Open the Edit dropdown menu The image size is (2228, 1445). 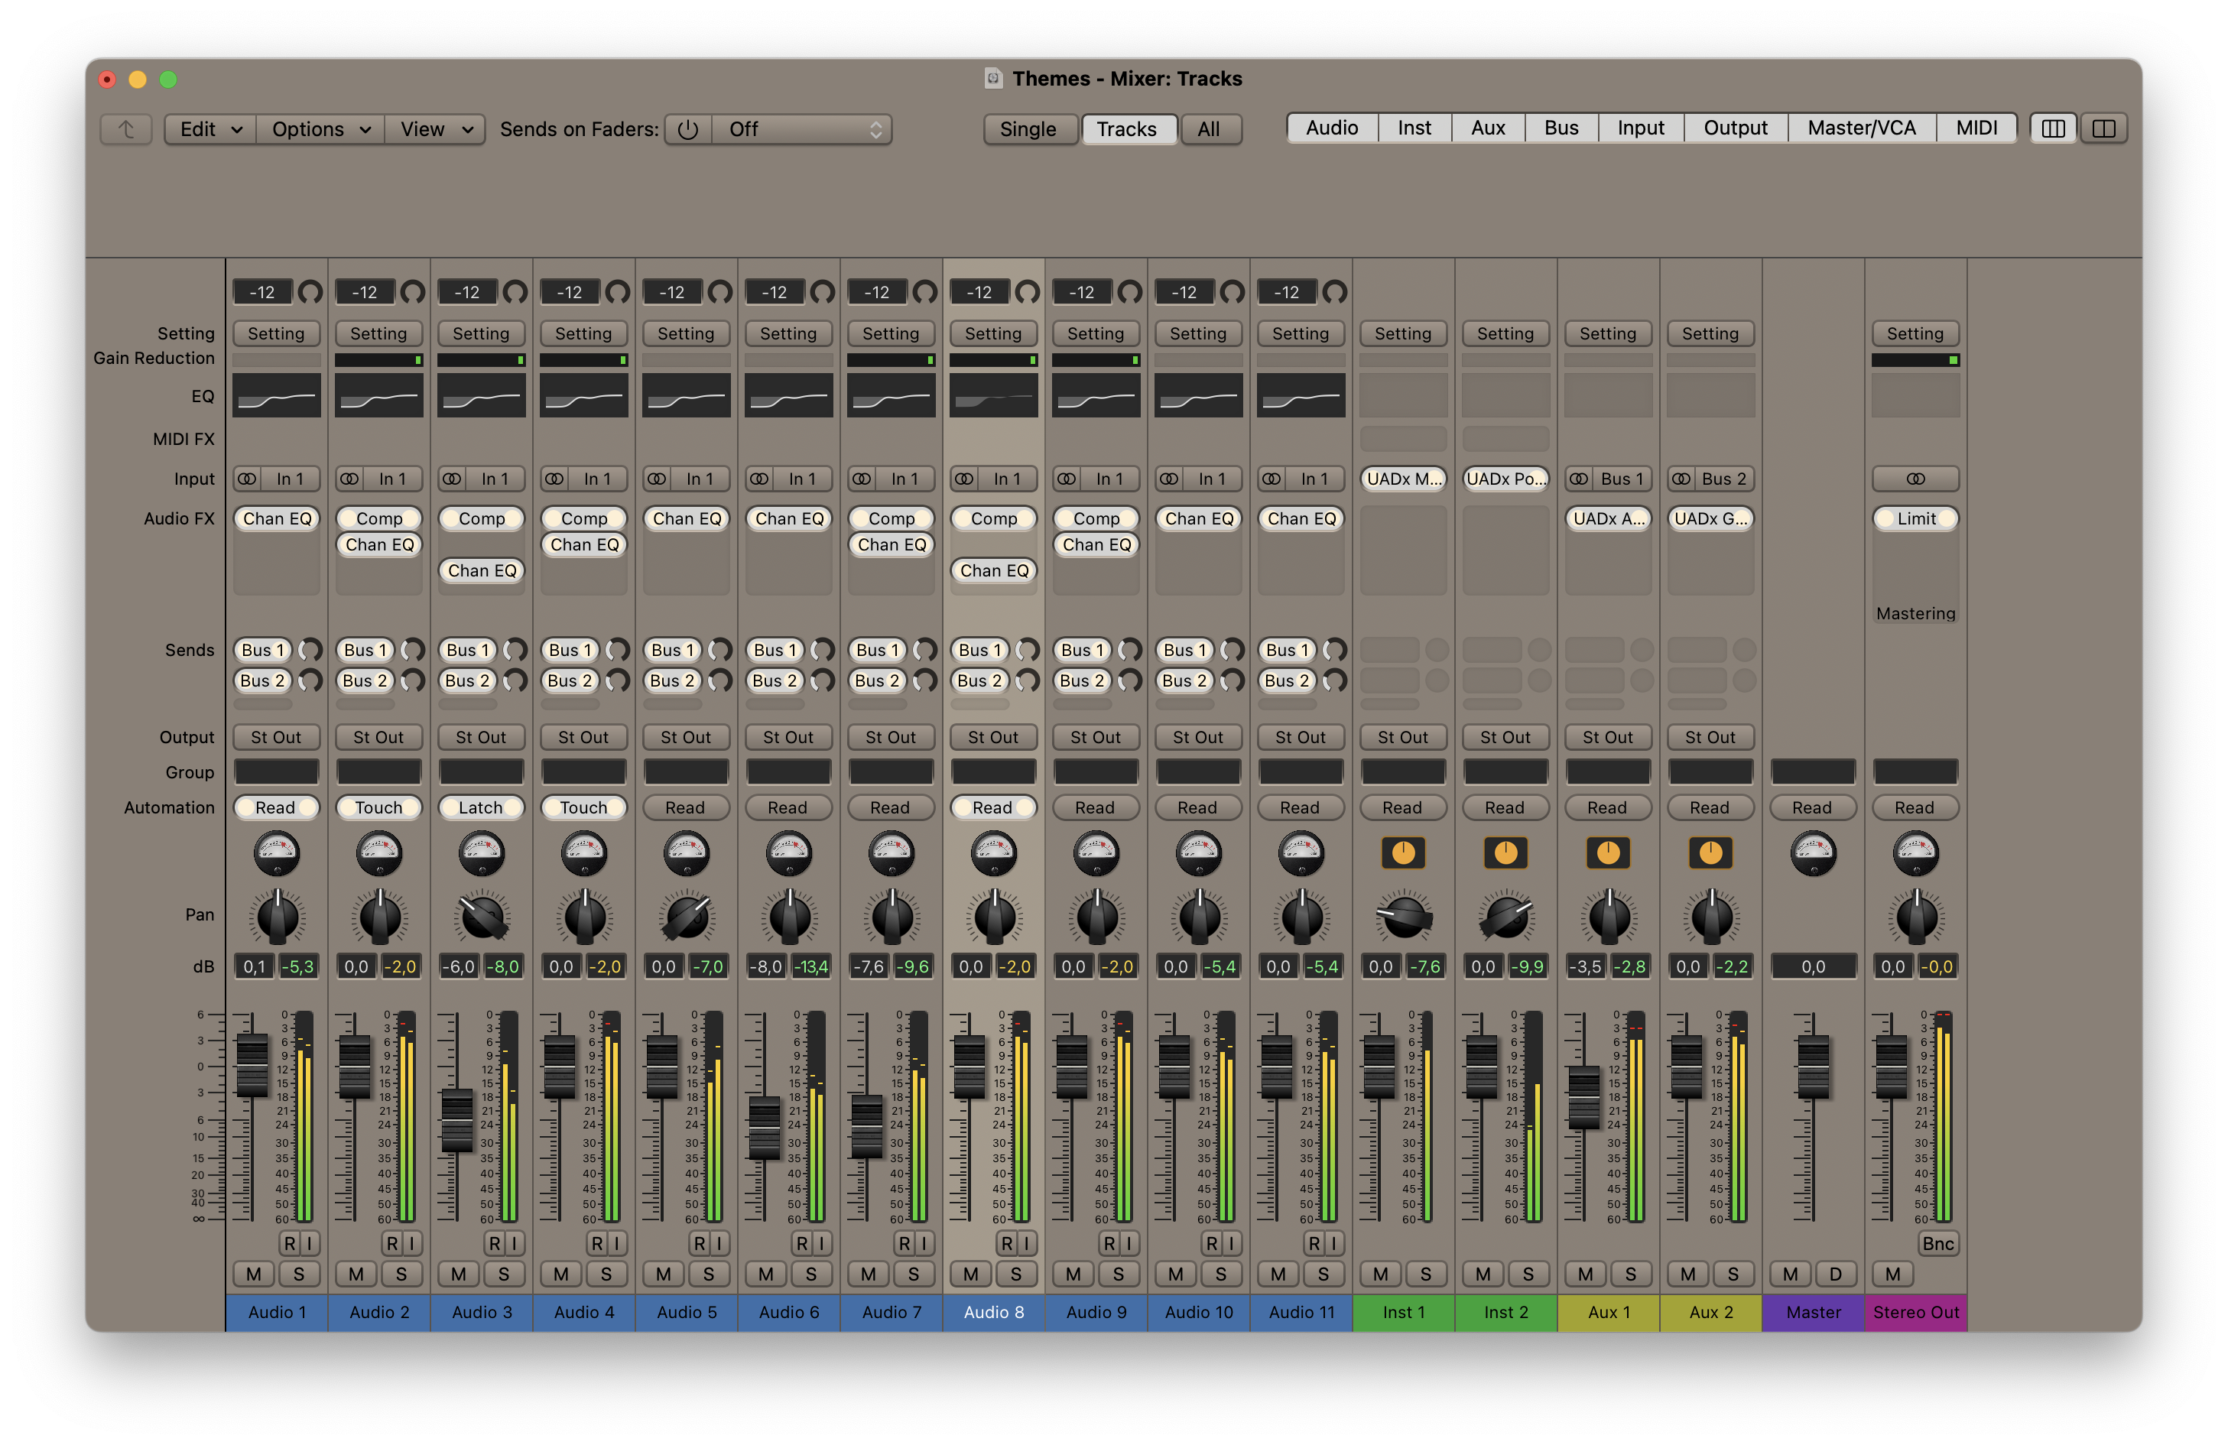point(210,129)
